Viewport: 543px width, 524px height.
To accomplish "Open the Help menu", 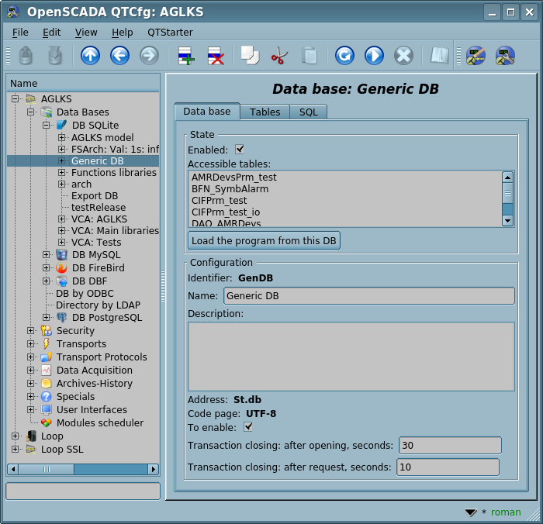I will click(123, 33).
